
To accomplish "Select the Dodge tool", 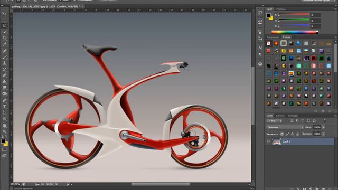I will pyautogui.click(x=4, y=94).
